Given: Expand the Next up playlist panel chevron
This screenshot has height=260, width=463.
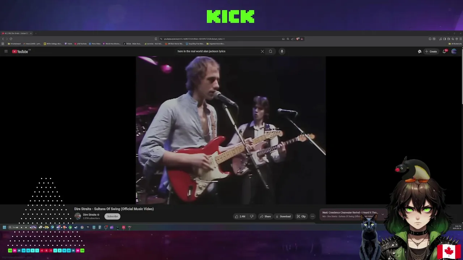Looking at the screenshot, I should 383,214.
